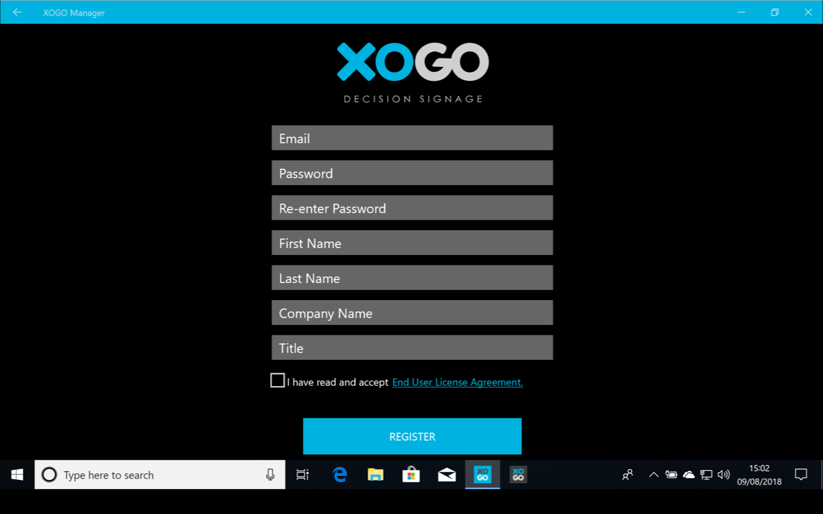Select the Company Name field
The height and width of the screenshot is (514, 823).
(x=412, y=312)
